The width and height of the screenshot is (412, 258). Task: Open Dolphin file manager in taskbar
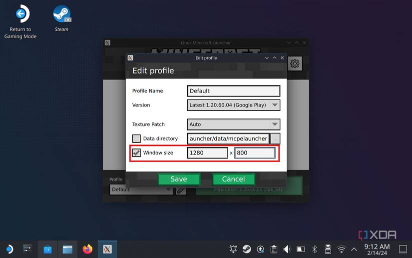pyautogui.click(x=67, y=249)
